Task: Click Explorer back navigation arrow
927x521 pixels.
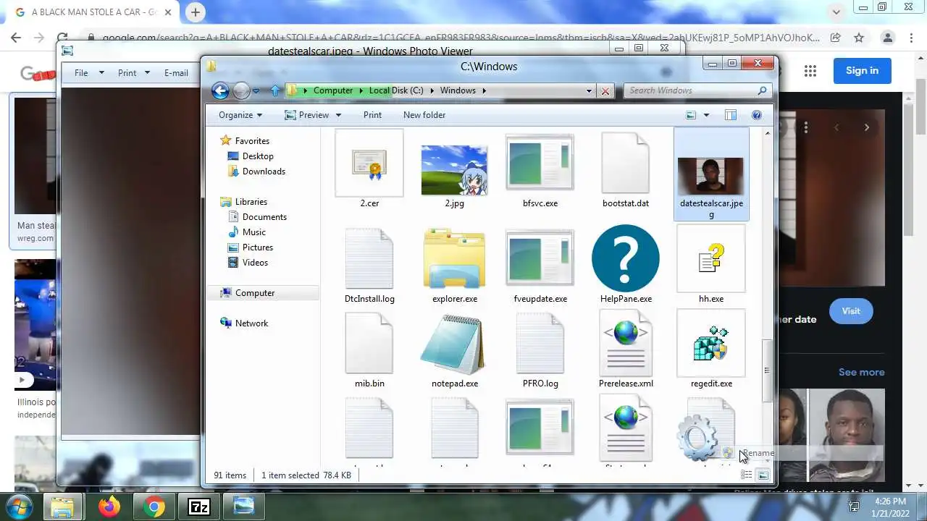Action: pyautogui.click(x=220, y=90)
